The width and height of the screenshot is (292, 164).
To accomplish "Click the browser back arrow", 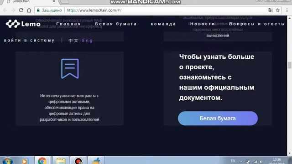I will tap(5, 10).
